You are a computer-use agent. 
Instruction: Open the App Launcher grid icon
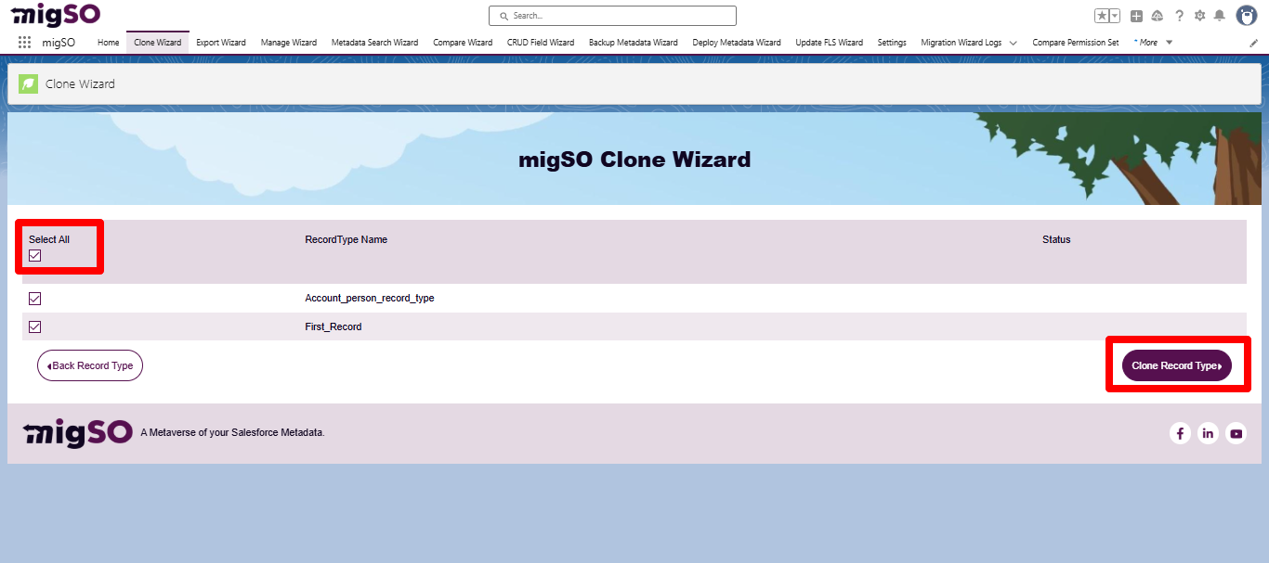[24, 43]
